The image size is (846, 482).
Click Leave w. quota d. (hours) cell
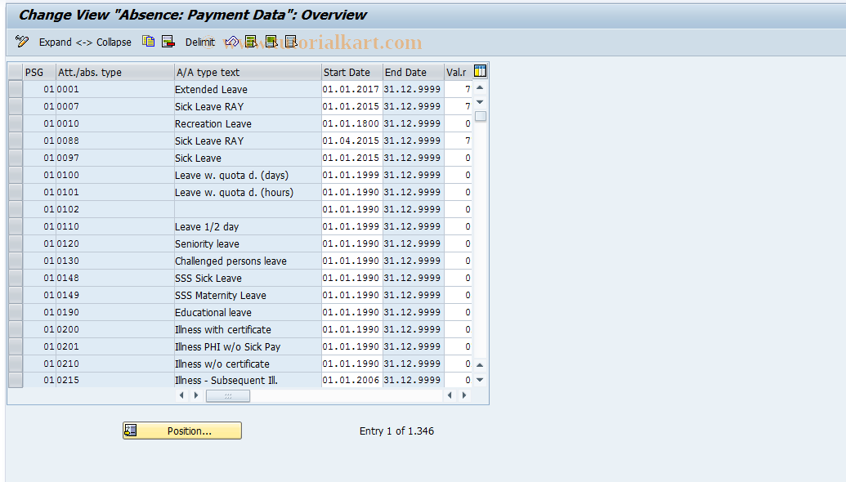(x=248, y=193)
